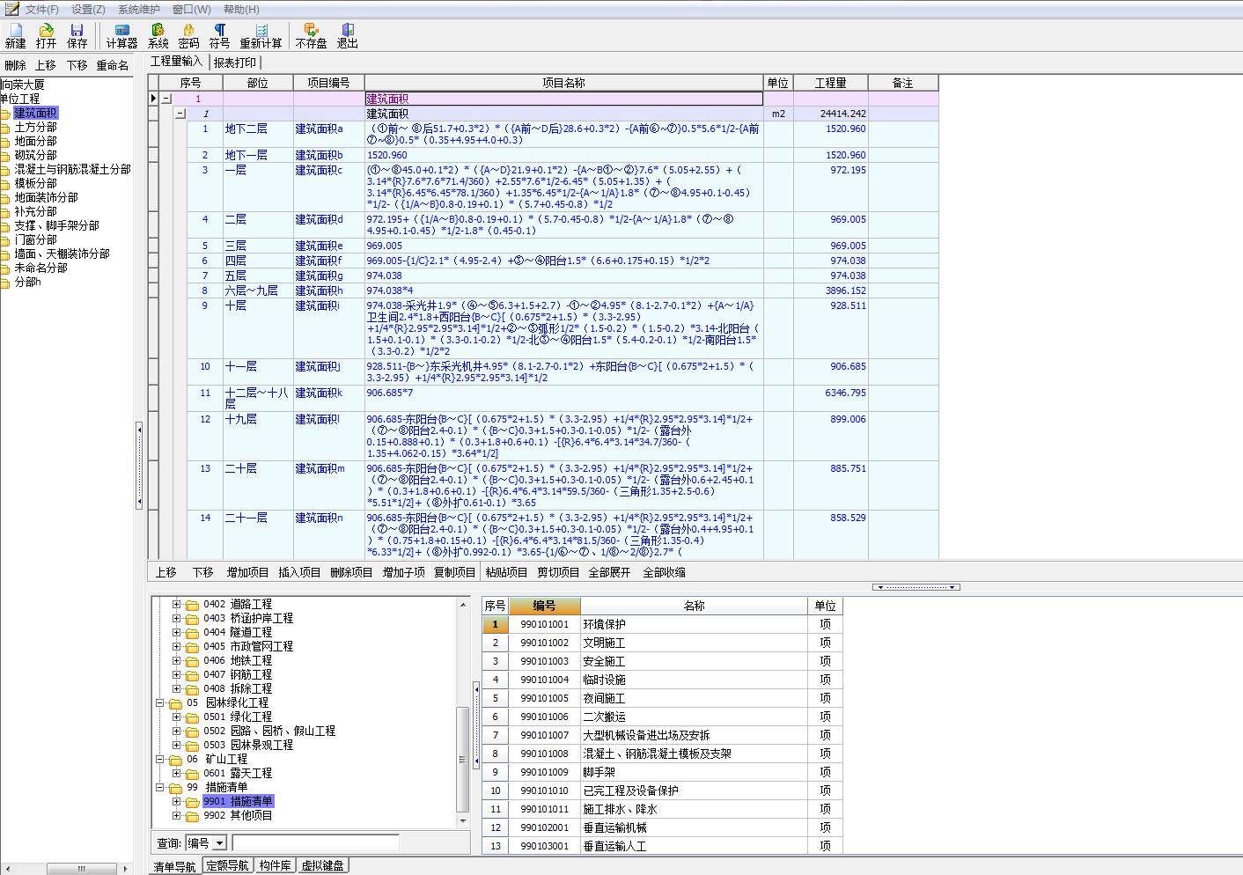Click the query text input field
Screen dimensions: 1243x875
pyautogui.click(x=314, y=843)
